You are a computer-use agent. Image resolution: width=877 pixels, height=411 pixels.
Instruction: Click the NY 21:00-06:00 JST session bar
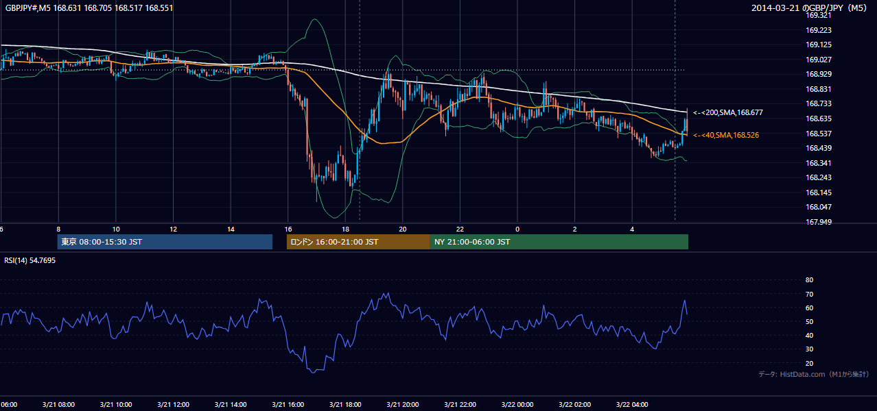click(x=559, y=242)
